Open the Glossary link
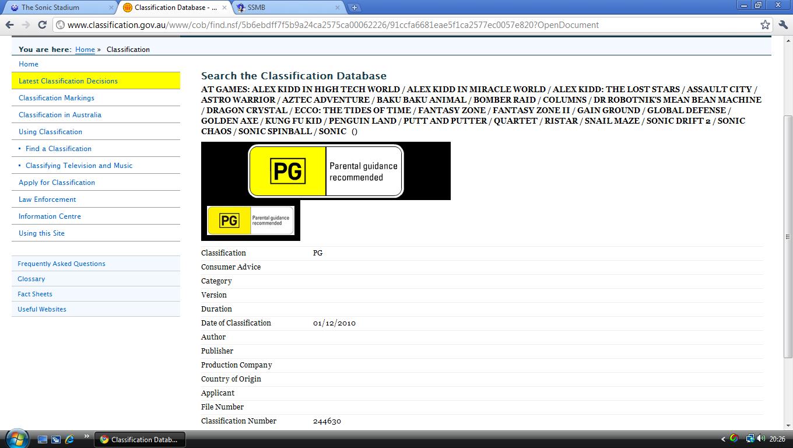Screen dimensions: 793x448 point(31,279)
